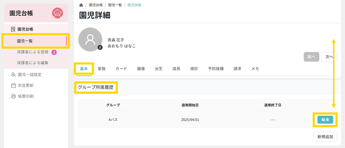Open 保護者による編集 in sidebar
Image resolution: width=345 pixels, height=148 pixels.
click(33, 63)
